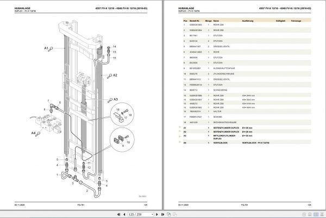Select the SCHNEIDRING part name in row 14
Image resolution: width=326 pixels, height=218 pixels.
click(220, 90)
